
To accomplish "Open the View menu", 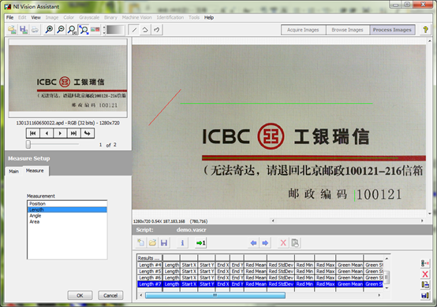I will (35, 17).
